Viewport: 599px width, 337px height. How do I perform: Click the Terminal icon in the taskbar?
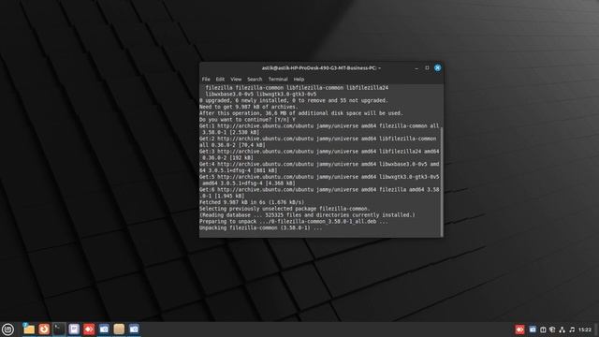(59, 329)
